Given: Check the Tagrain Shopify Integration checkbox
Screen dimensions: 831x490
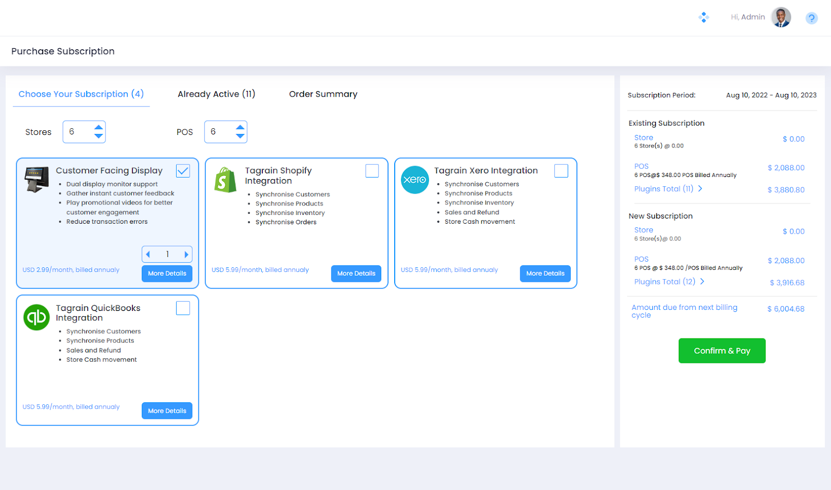Looking at the screenshot, I should [x=372, y=171].
